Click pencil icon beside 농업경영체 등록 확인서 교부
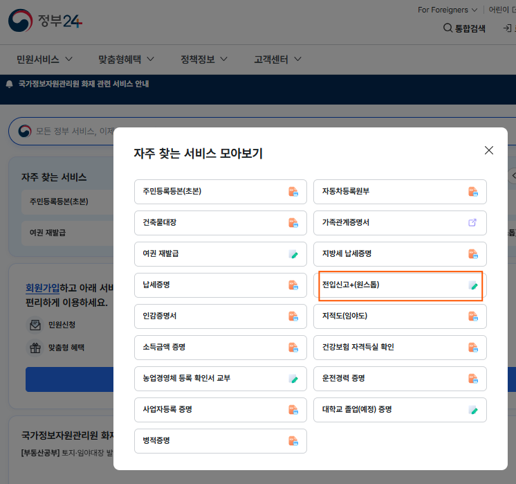The height and width of the screenshot is (484, 516). point(293,379)
